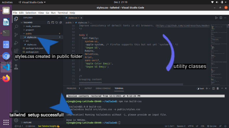The width and height of the screenshot is (229, 128).
Task: Open editor more actions ellipsis
Action: pyautogui.click(x=225, y=18)
